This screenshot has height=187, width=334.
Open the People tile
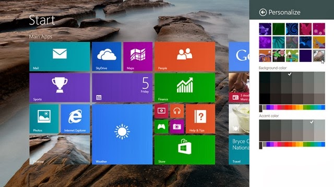pyautogui.click(x=185, y=57)
